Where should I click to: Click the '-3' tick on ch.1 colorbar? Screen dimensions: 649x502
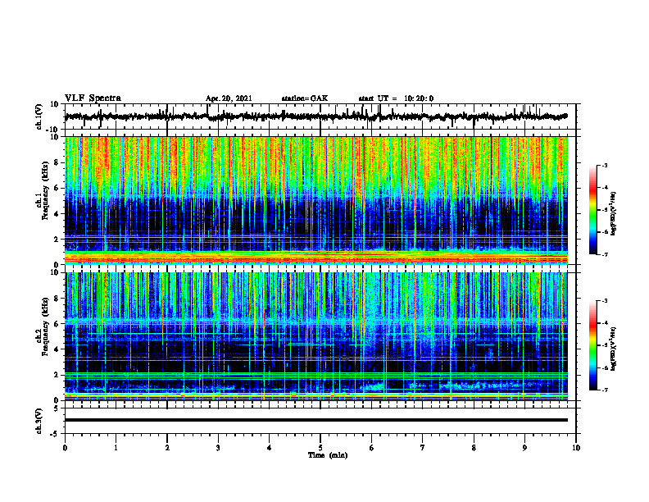(x=605, y=166)
